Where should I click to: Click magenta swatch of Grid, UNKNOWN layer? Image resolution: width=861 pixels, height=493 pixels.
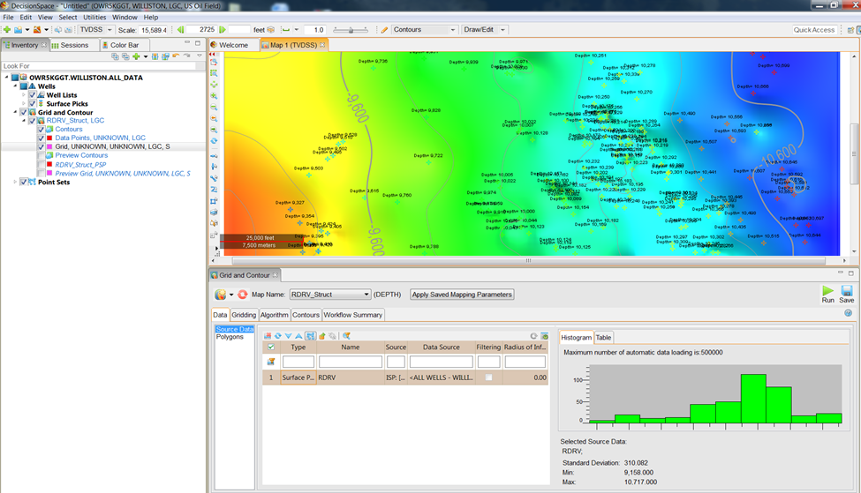tap(49, 147)
